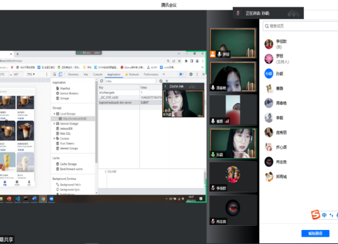This screenshot has width=338, height=244.
Task: Click Chrome tab search down chevron
Action: click(178, 54)
